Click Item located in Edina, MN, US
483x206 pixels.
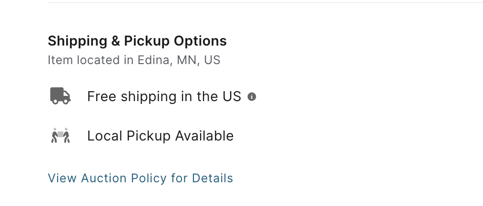(x=134, y=60)
